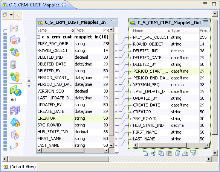Select the SQL database cylinder palette icon
Screen dimensions: 220x172
click(x=14, y=65)
